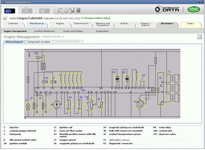
Task: Open Comfort Electronics submenu item
Action: 44,31
